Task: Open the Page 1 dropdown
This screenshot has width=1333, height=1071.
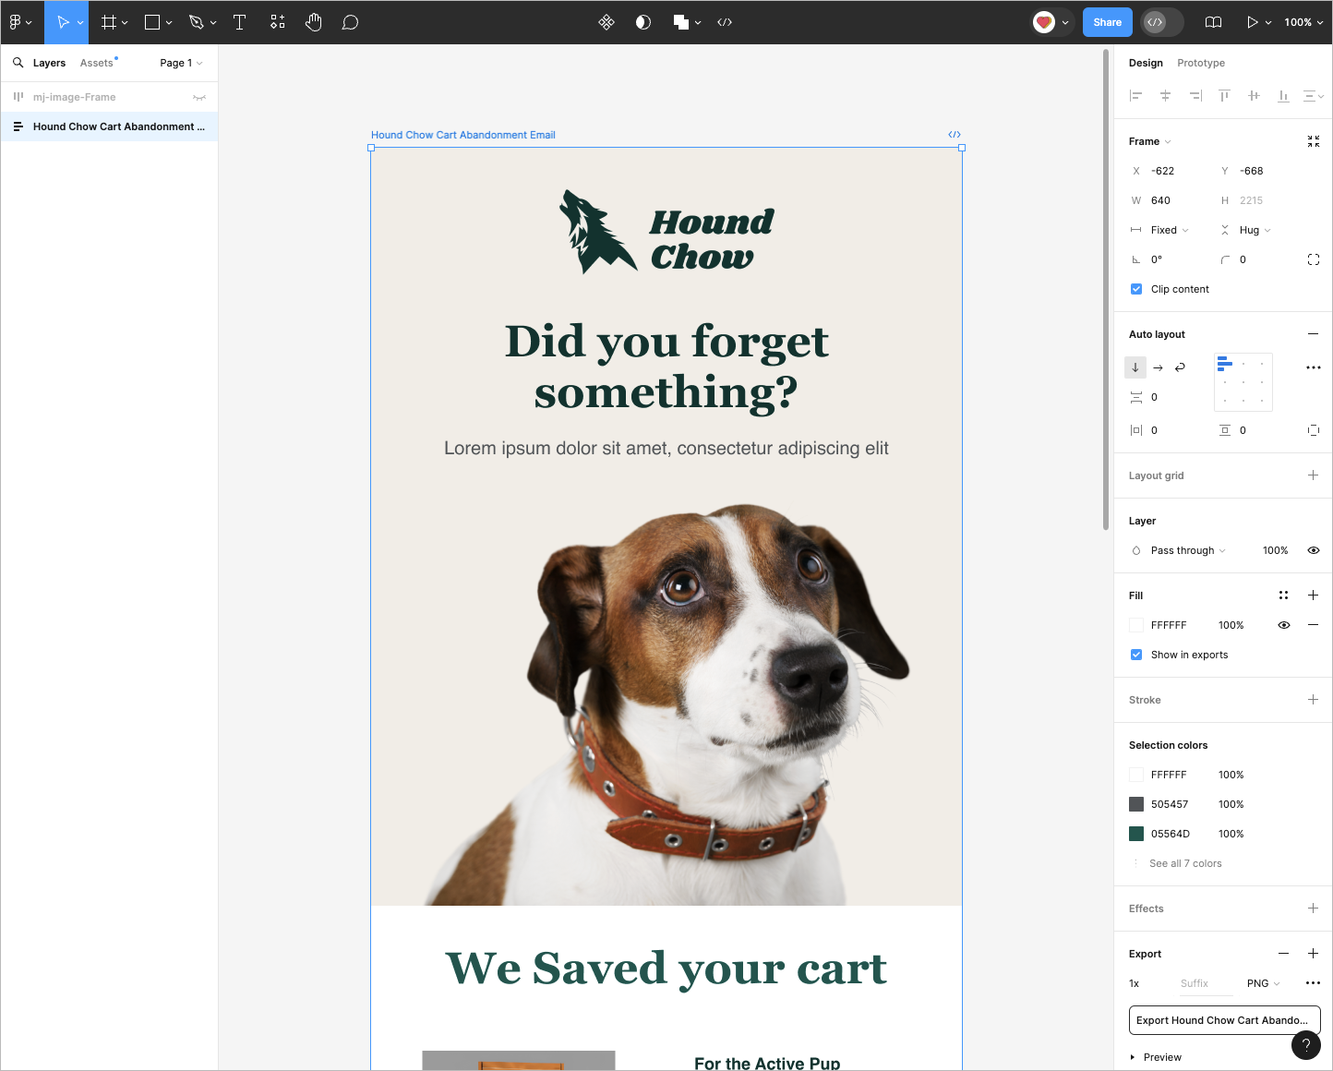Action: pos(180,63)
